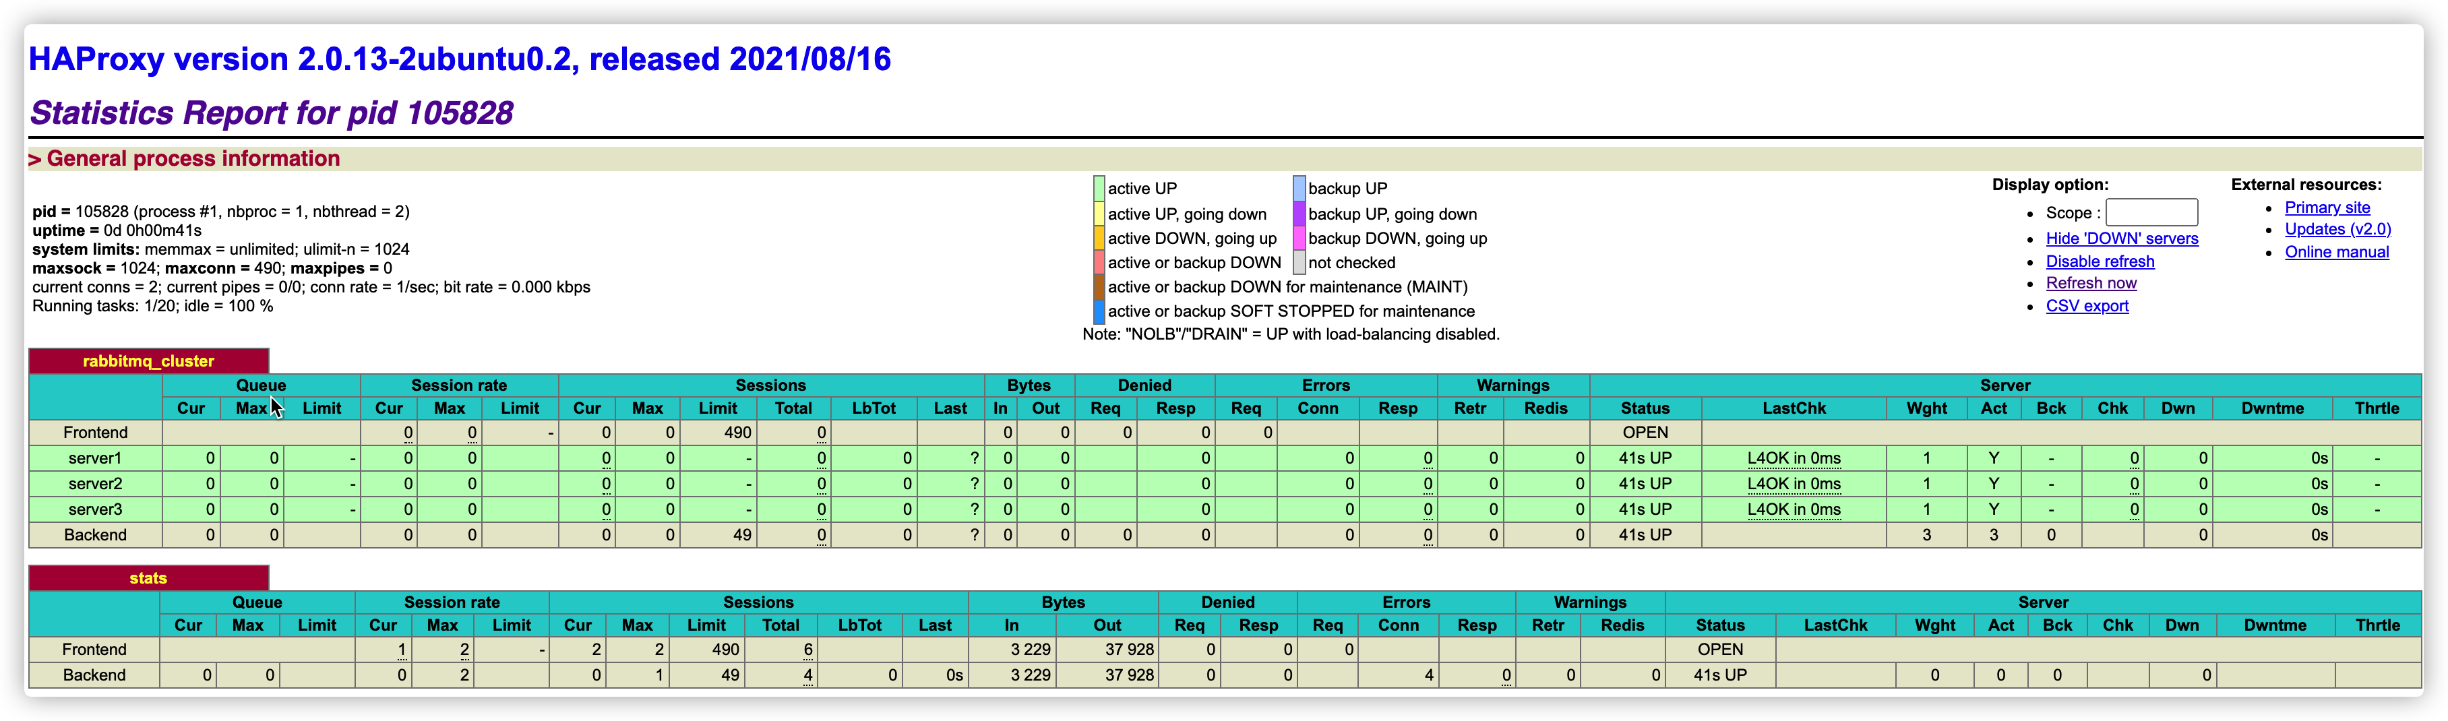Click the Disable refresh link
This screenshot has width=2448, height=721.
[x=2100, y=261]
